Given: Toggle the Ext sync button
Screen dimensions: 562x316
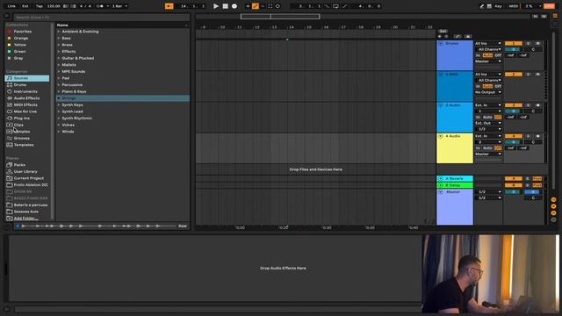Looking at the screenshot, I should (25, 6).
